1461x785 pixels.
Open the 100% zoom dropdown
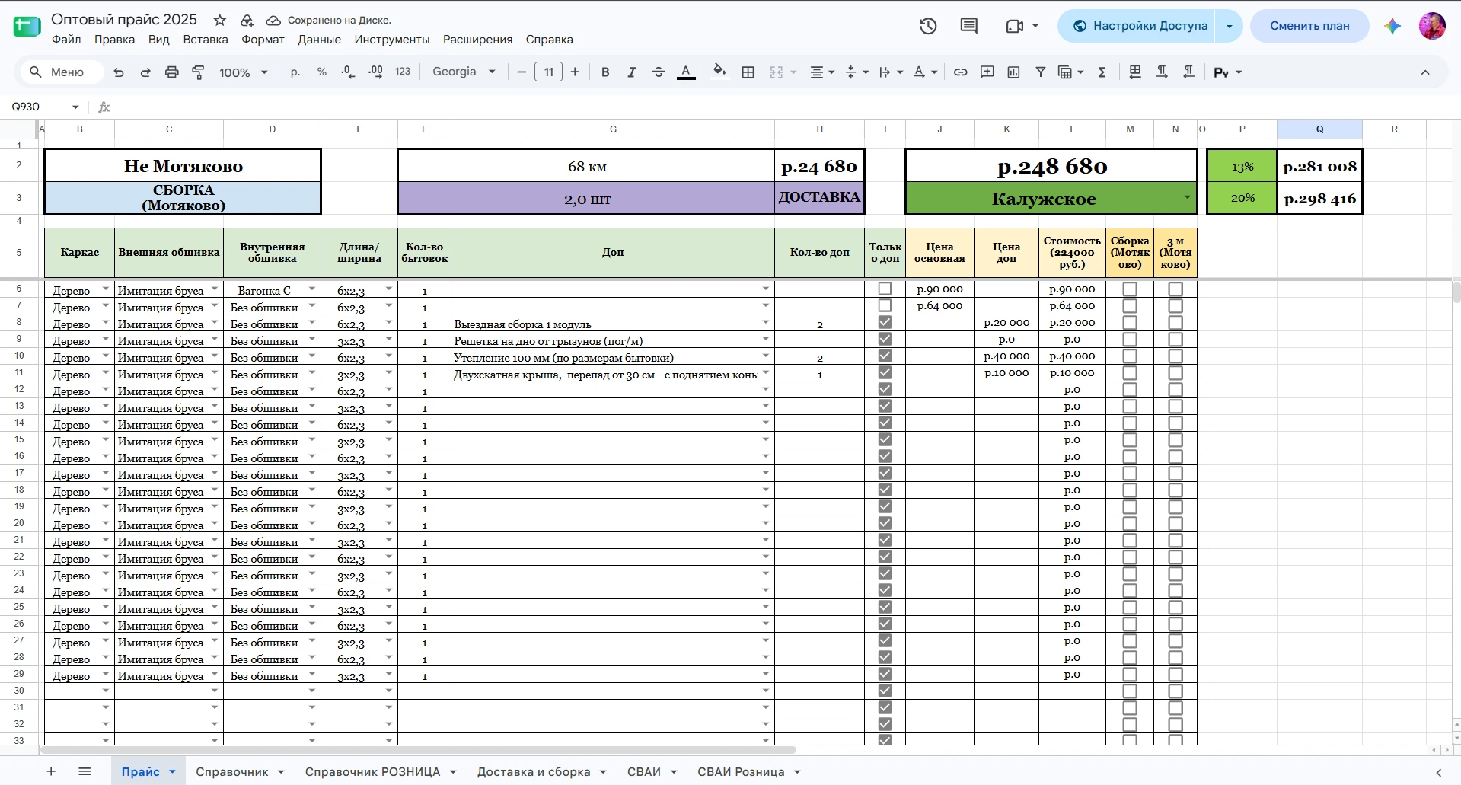tap(244, 72)
